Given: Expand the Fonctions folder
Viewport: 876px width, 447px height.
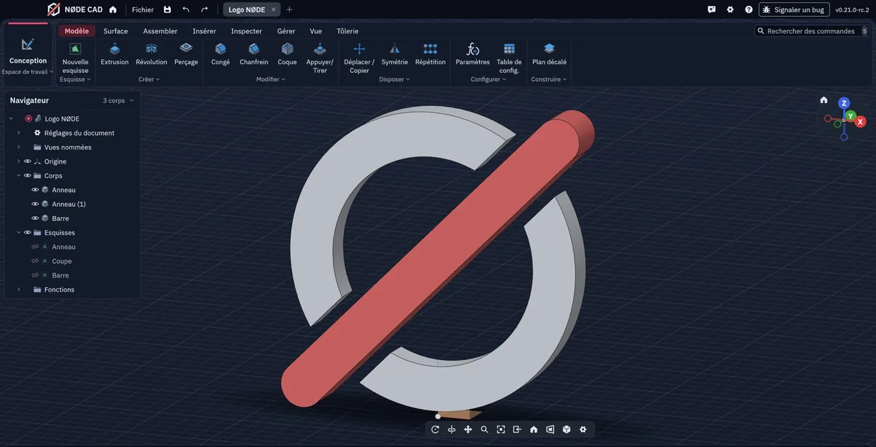Looking at the screenshot, I should [x=18, y=290].
